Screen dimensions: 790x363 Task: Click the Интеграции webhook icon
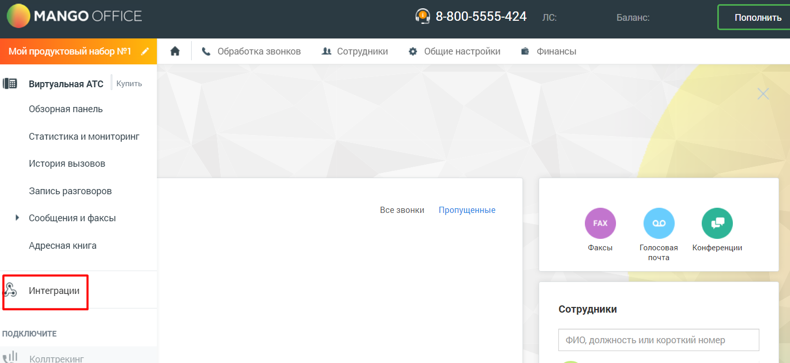(x=10, y=290)
